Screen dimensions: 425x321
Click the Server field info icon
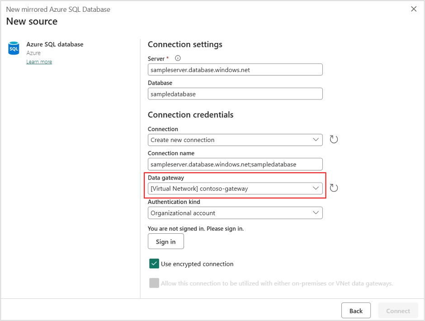tap(178, 58)
